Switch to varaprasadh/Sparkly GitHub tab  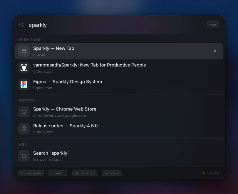(x=119, y=68)
